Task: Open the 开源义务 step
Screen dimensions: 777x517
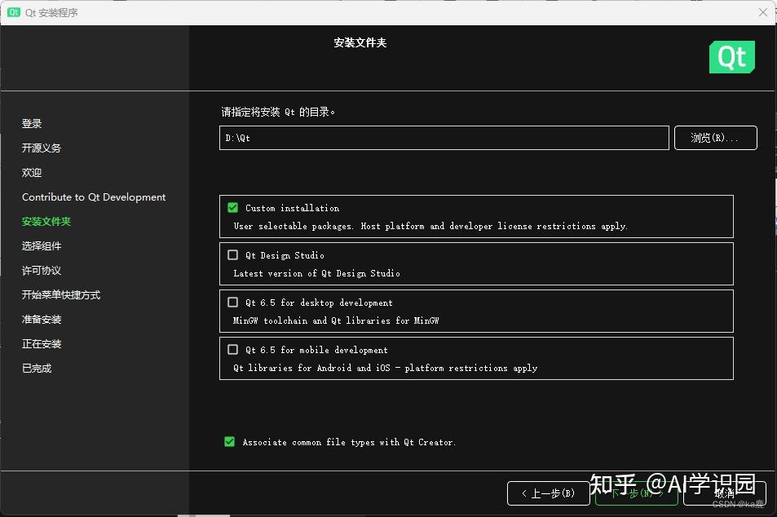Action: (42, 148)
